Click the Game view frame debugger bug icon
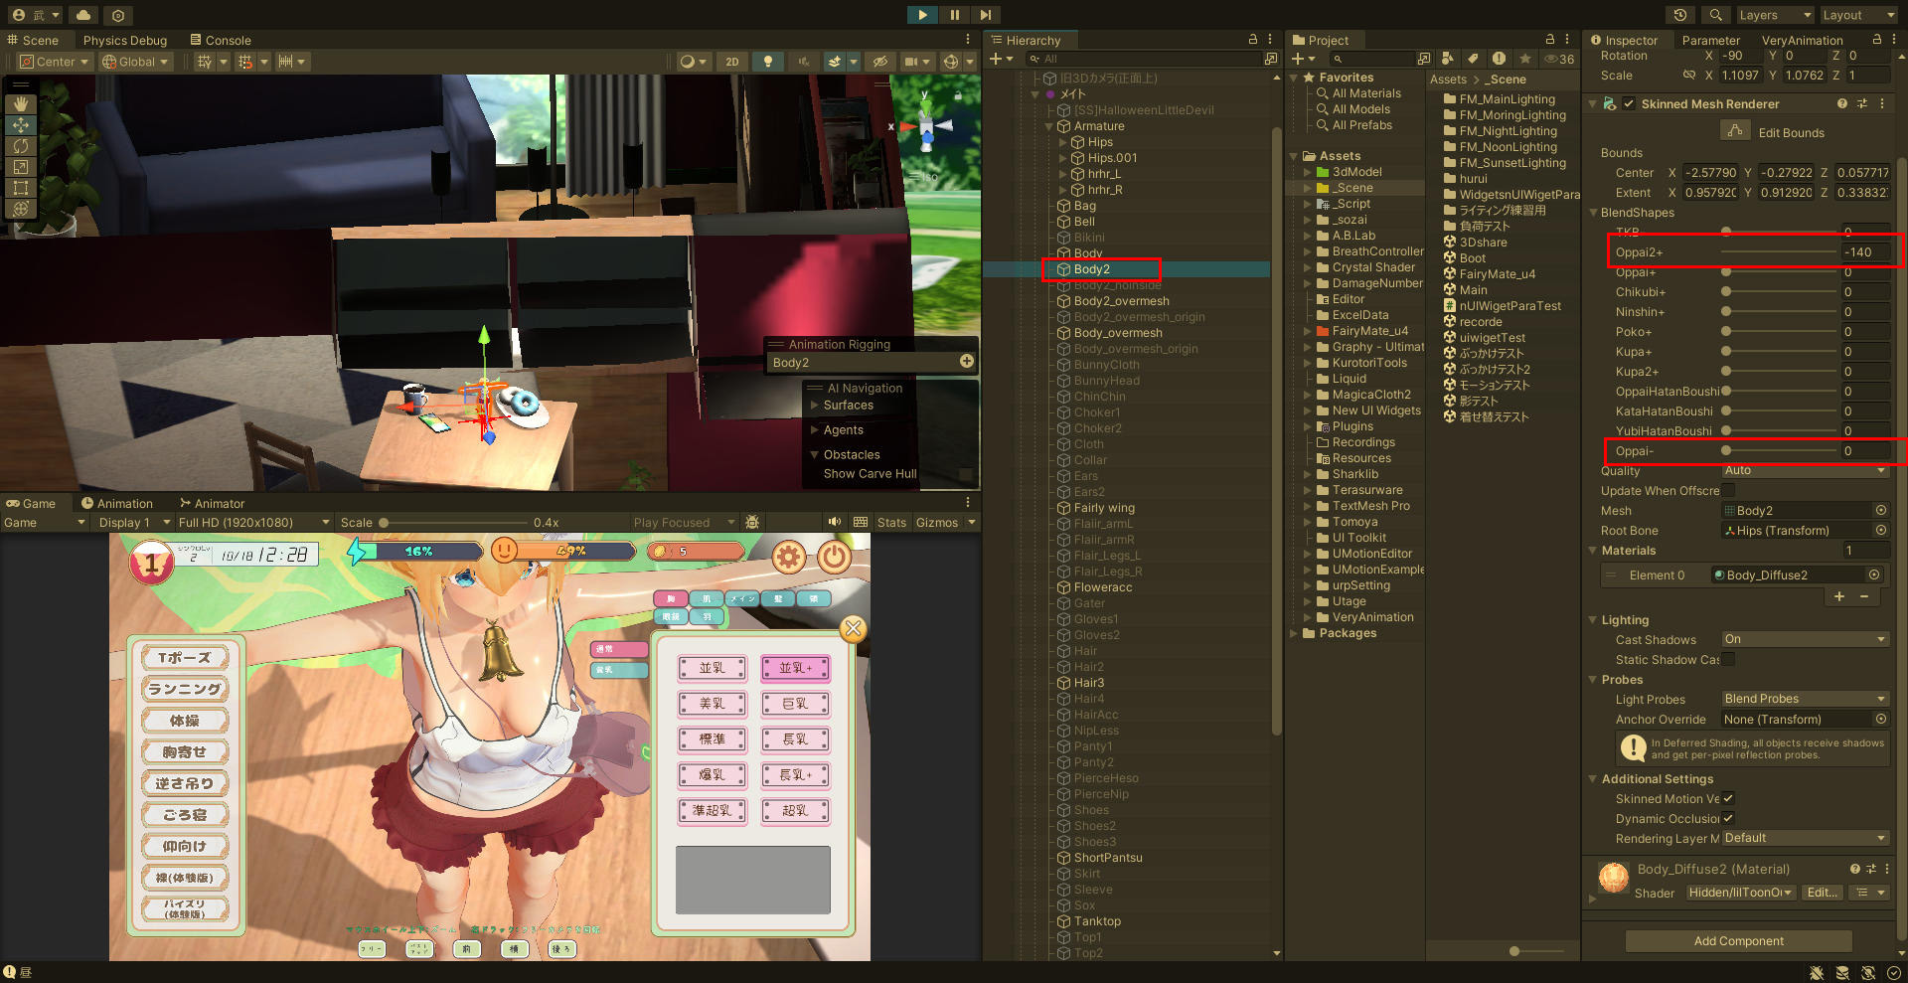This screenshot has width=1908, height=983. [752, 522]
